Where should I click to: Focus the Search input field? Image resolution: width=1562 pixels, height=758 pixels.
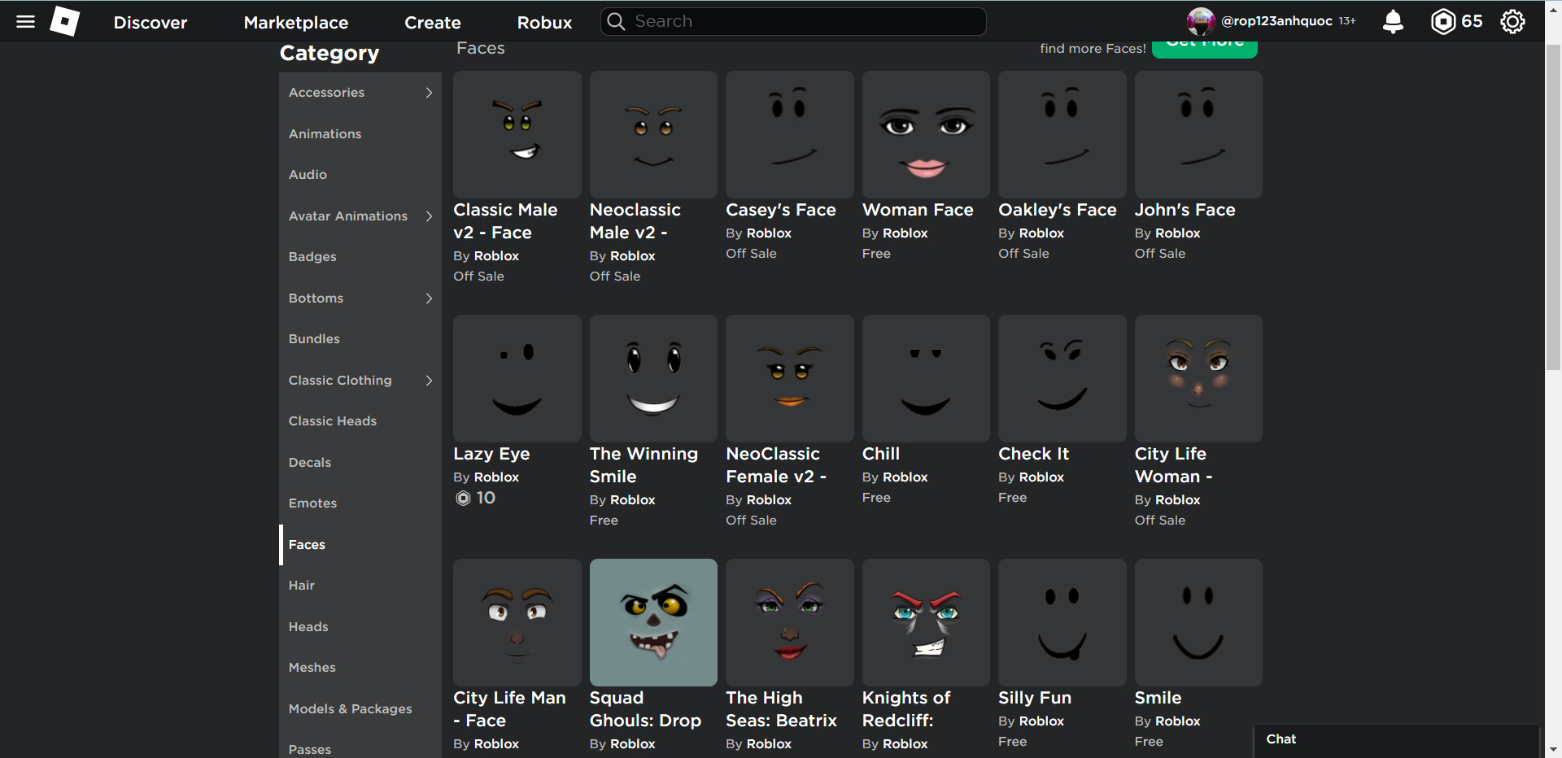793,22
